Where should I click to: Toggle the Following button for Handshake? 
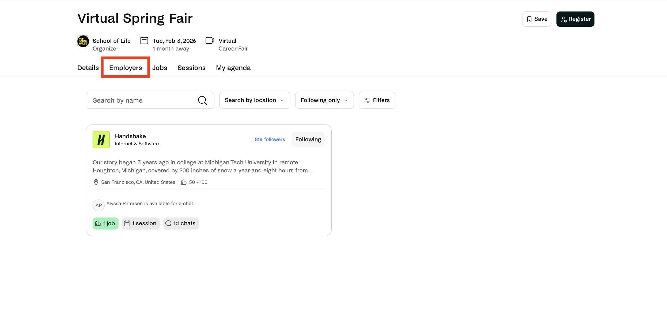tap(308, 139)
